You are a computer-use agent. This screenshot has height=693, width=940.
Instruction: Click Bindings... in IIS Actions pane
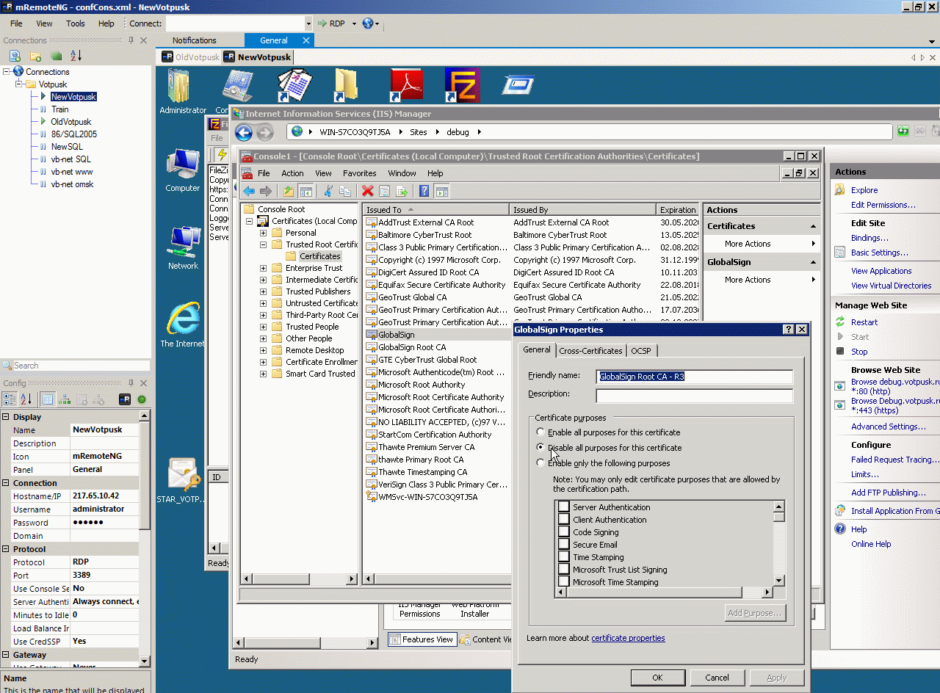click(869, 238)
